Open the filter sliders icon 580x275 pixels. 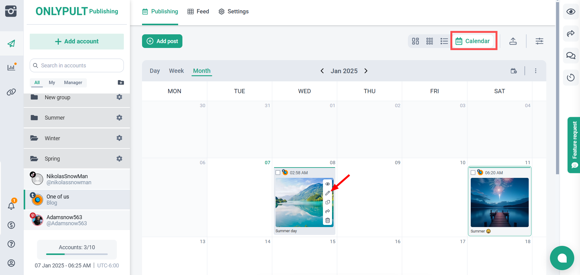pos(539,41)
